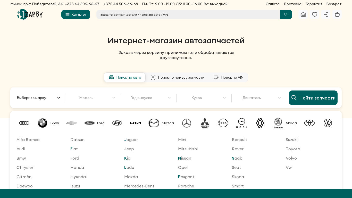Open the shopping bag cart icon

point(337,14)
